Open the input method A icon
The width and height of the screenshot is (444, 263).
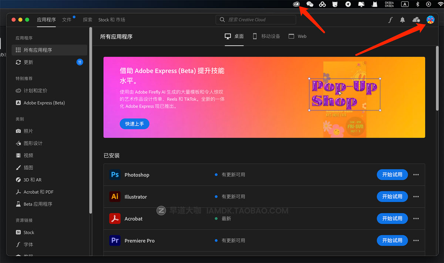[x=405, y=4]
